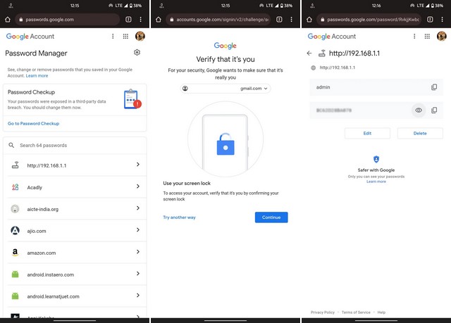Expand the aicte-india.org entry chevron

coord(138,208)
